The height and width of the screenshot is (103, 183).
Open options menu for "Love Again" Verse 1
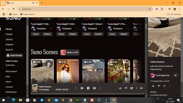pyautogui.click(x=102, y=29)
